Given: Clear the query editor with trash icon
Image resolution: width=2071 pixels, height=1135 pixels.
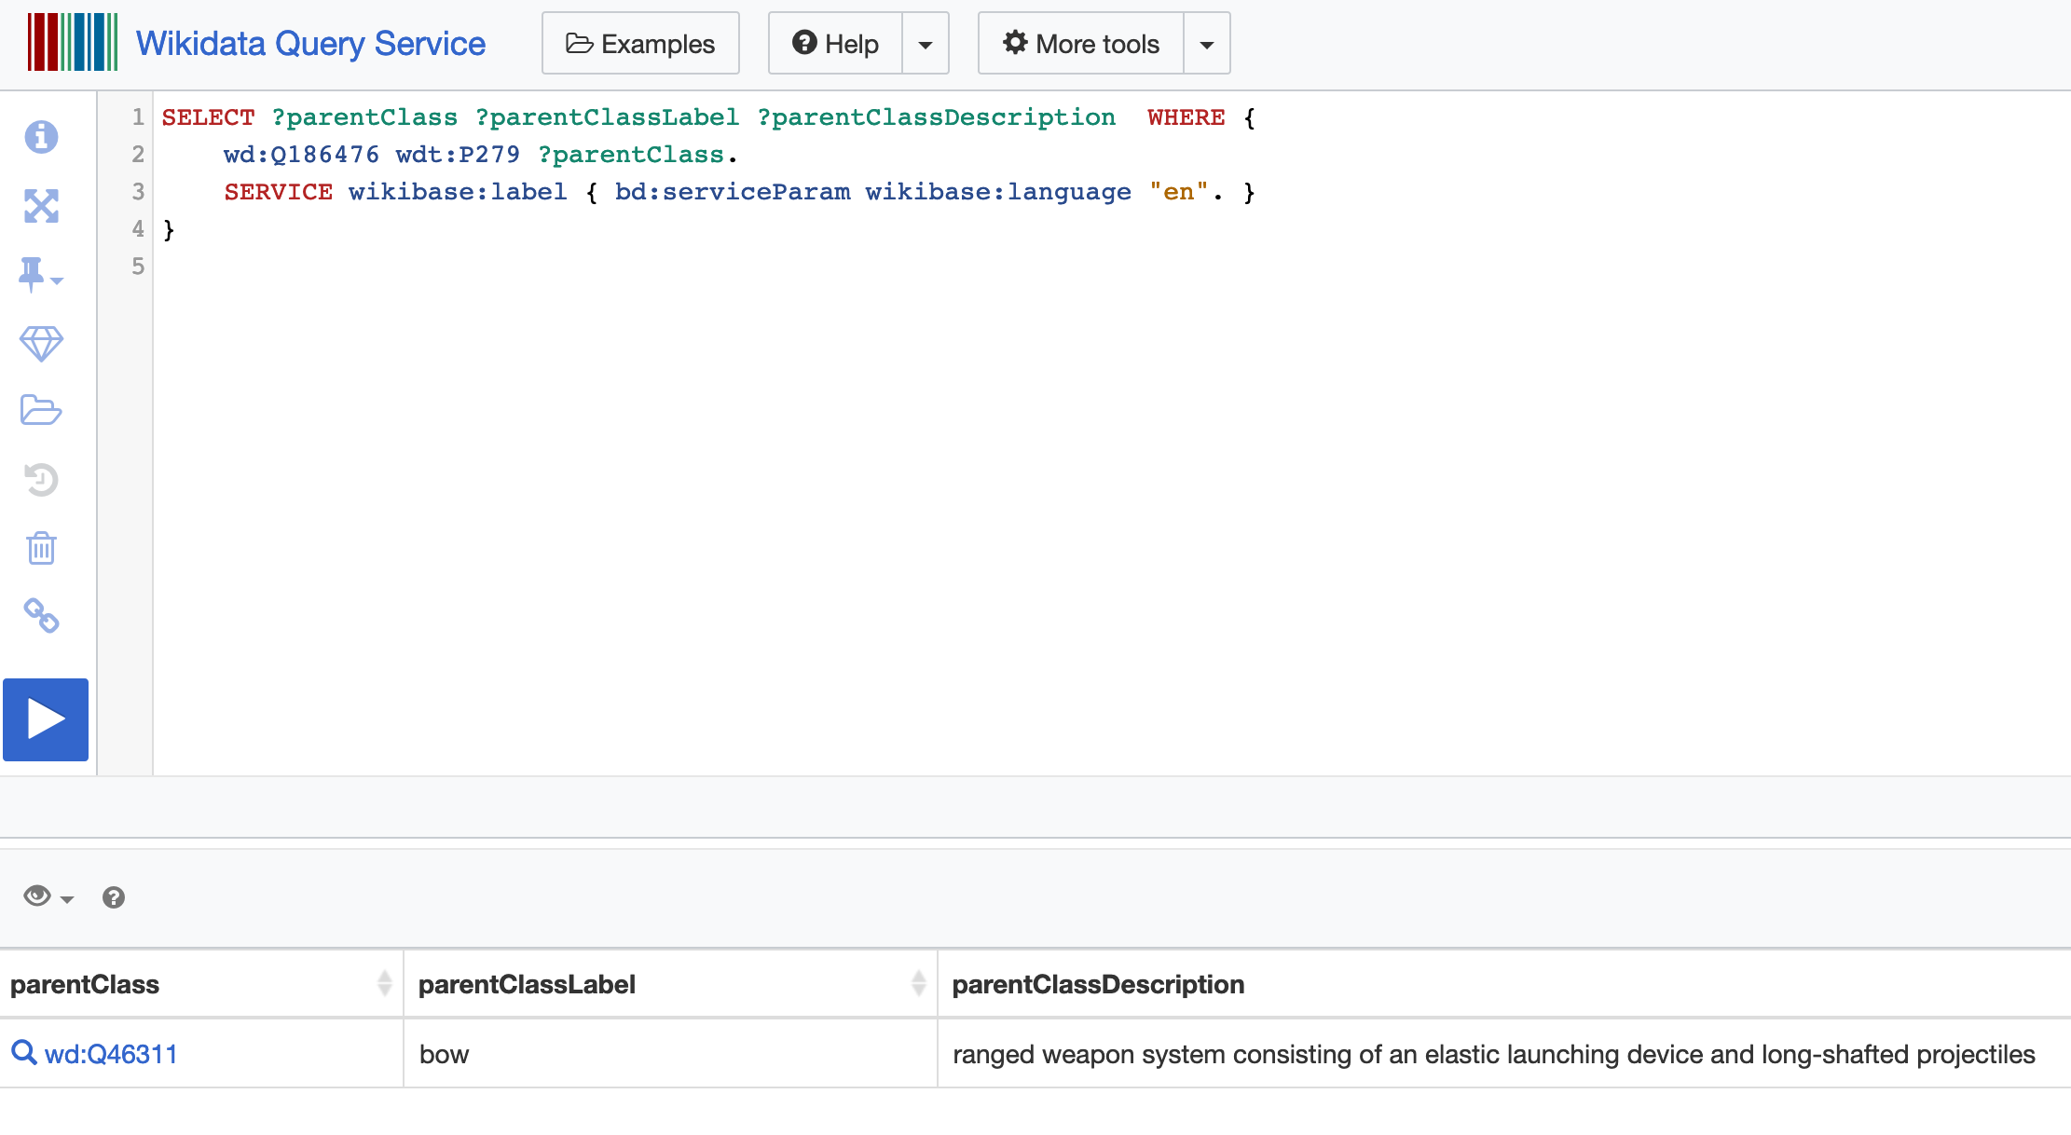Looking at the screenshot, I should (x=41, y=548).
